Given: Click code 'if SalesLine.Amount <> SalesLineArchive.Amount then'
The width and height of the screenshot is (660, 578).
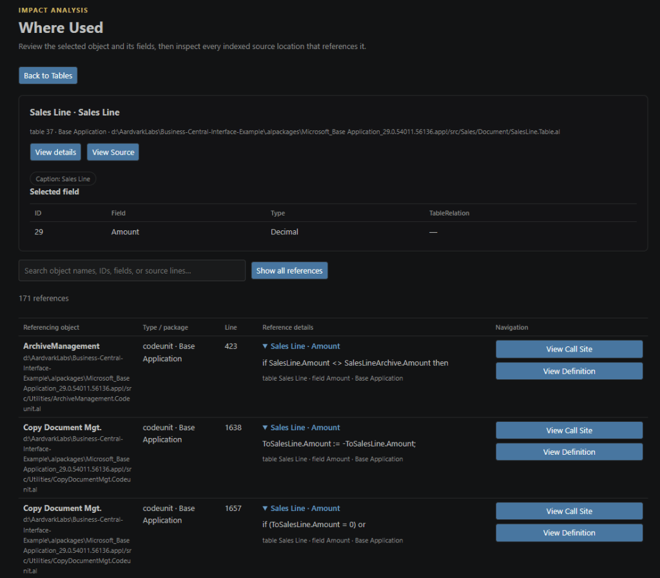Looking at the screenshot, I should tap(355, 363).
